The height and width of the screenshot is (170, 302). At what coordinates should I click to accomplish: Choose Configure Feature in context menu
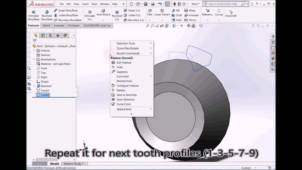coord(132,86)
